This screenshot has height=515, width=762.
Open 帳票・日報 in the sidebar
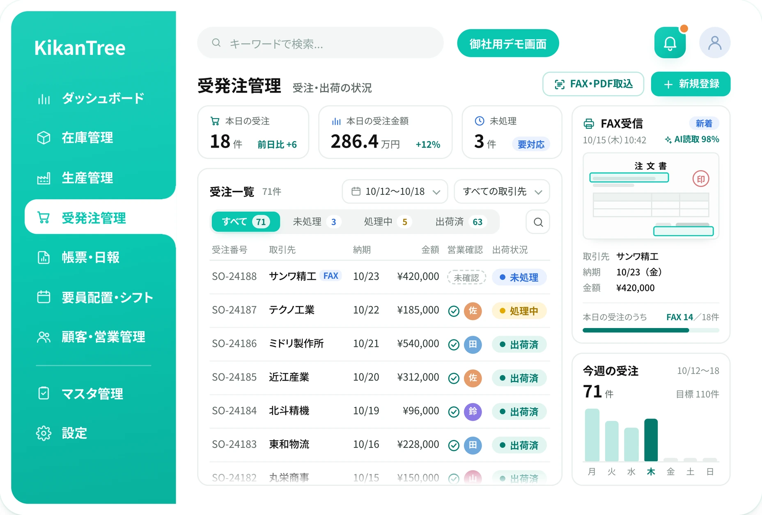click(79, 257)
